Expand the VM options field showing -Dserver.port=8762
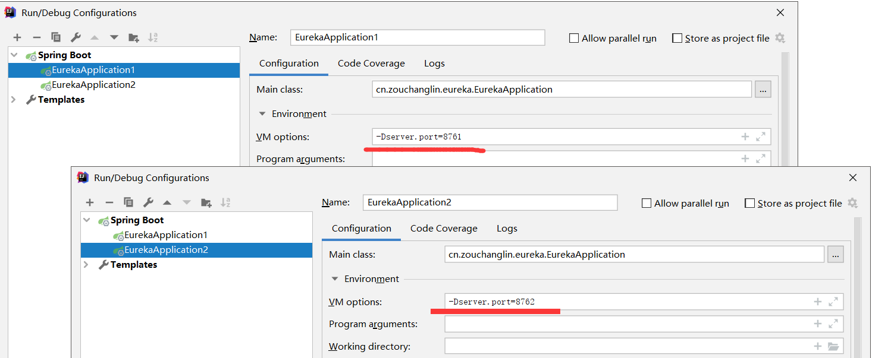Image resolution: width=888 pixels, height=358 pixels. pyautogui.click(x=833, y=302)
